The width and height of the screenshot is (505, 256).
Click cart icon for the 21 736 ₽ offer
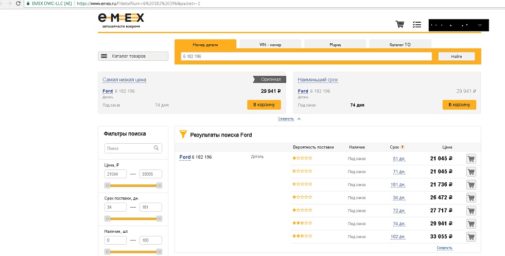click(471, 184)
